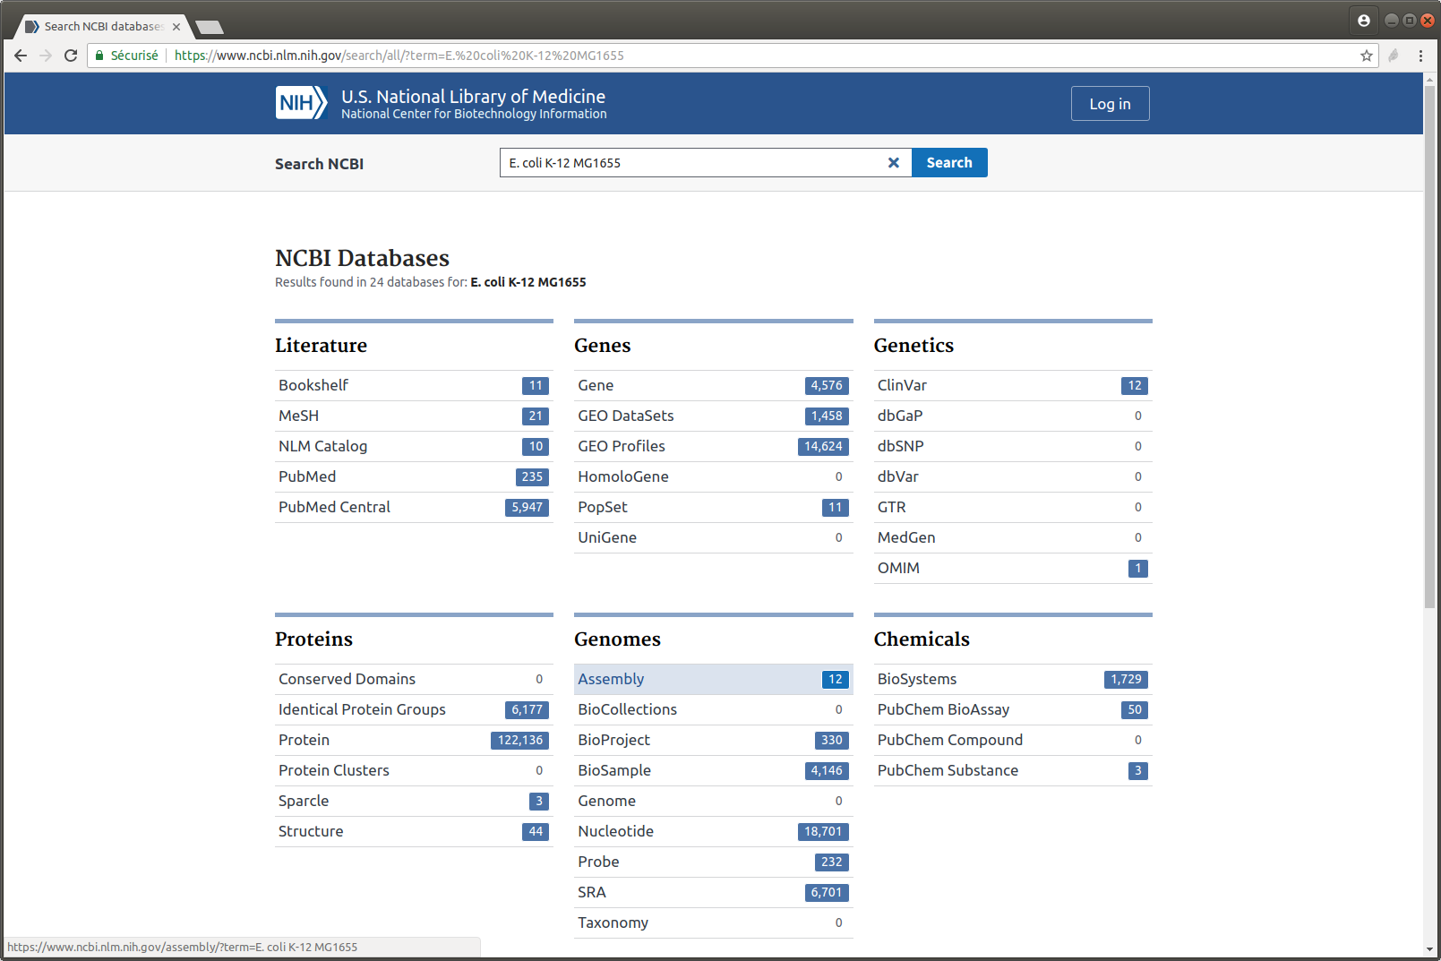The image size is (1441, 961).
Task: Open a new browser tab
Action: click(x=210, y=27)
